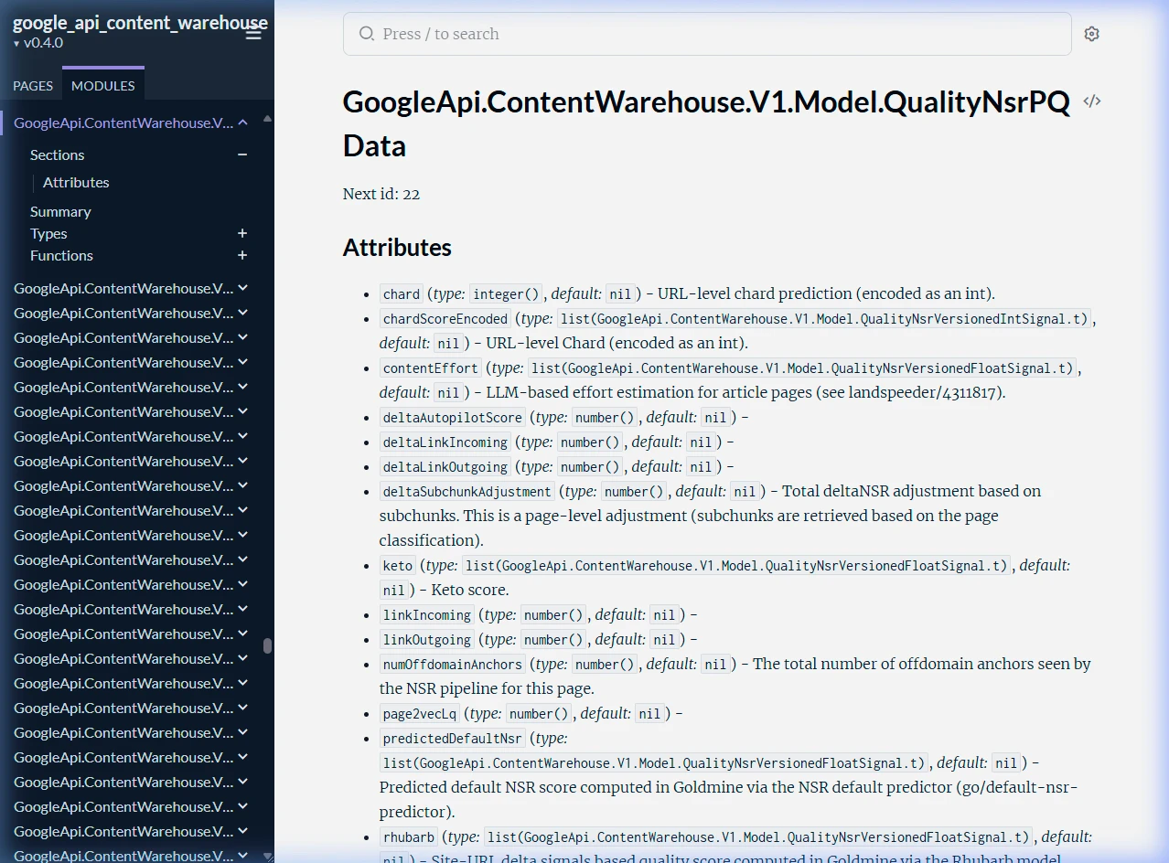Click the 'contentEffort' attribute name
This screenshot has height=863, width=1169.
point(431,368)
